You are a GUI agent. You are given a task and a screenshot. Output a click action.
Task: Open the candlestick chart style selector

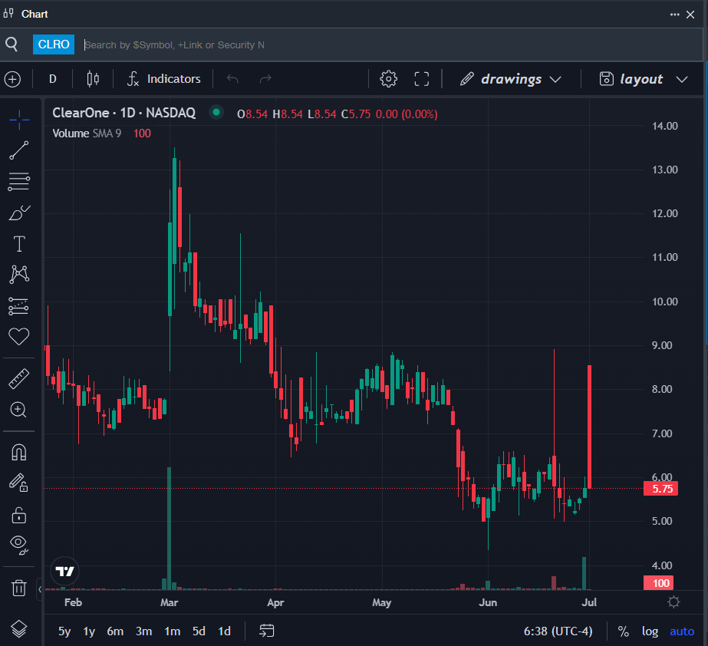(93, 79)
